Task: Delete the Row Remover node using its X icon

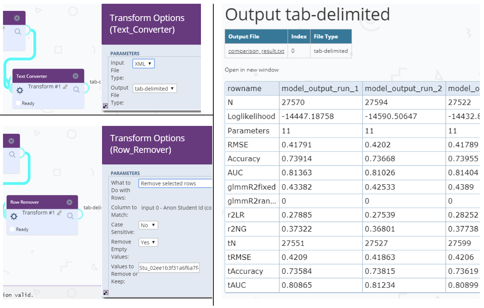Action: click(x=69, y=202)
